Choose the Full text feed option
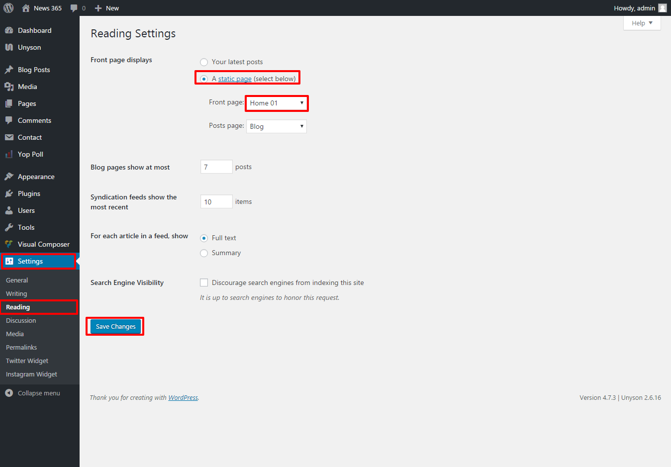The image size is (671, 467). 204,238
